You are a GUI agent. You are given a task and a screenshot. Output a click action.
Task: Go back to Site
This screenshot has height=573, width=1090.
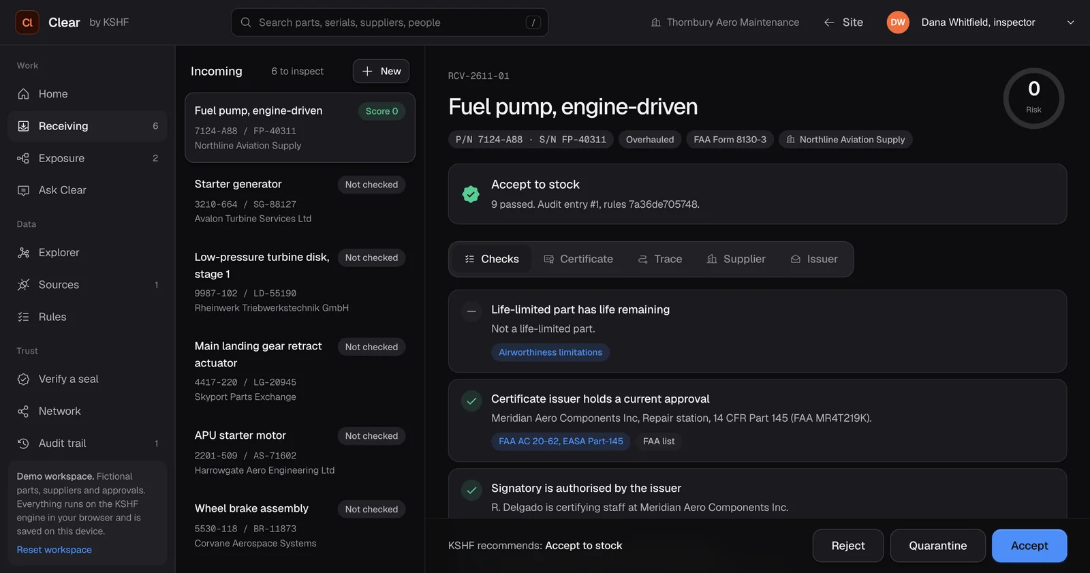[x=843, y=22]
